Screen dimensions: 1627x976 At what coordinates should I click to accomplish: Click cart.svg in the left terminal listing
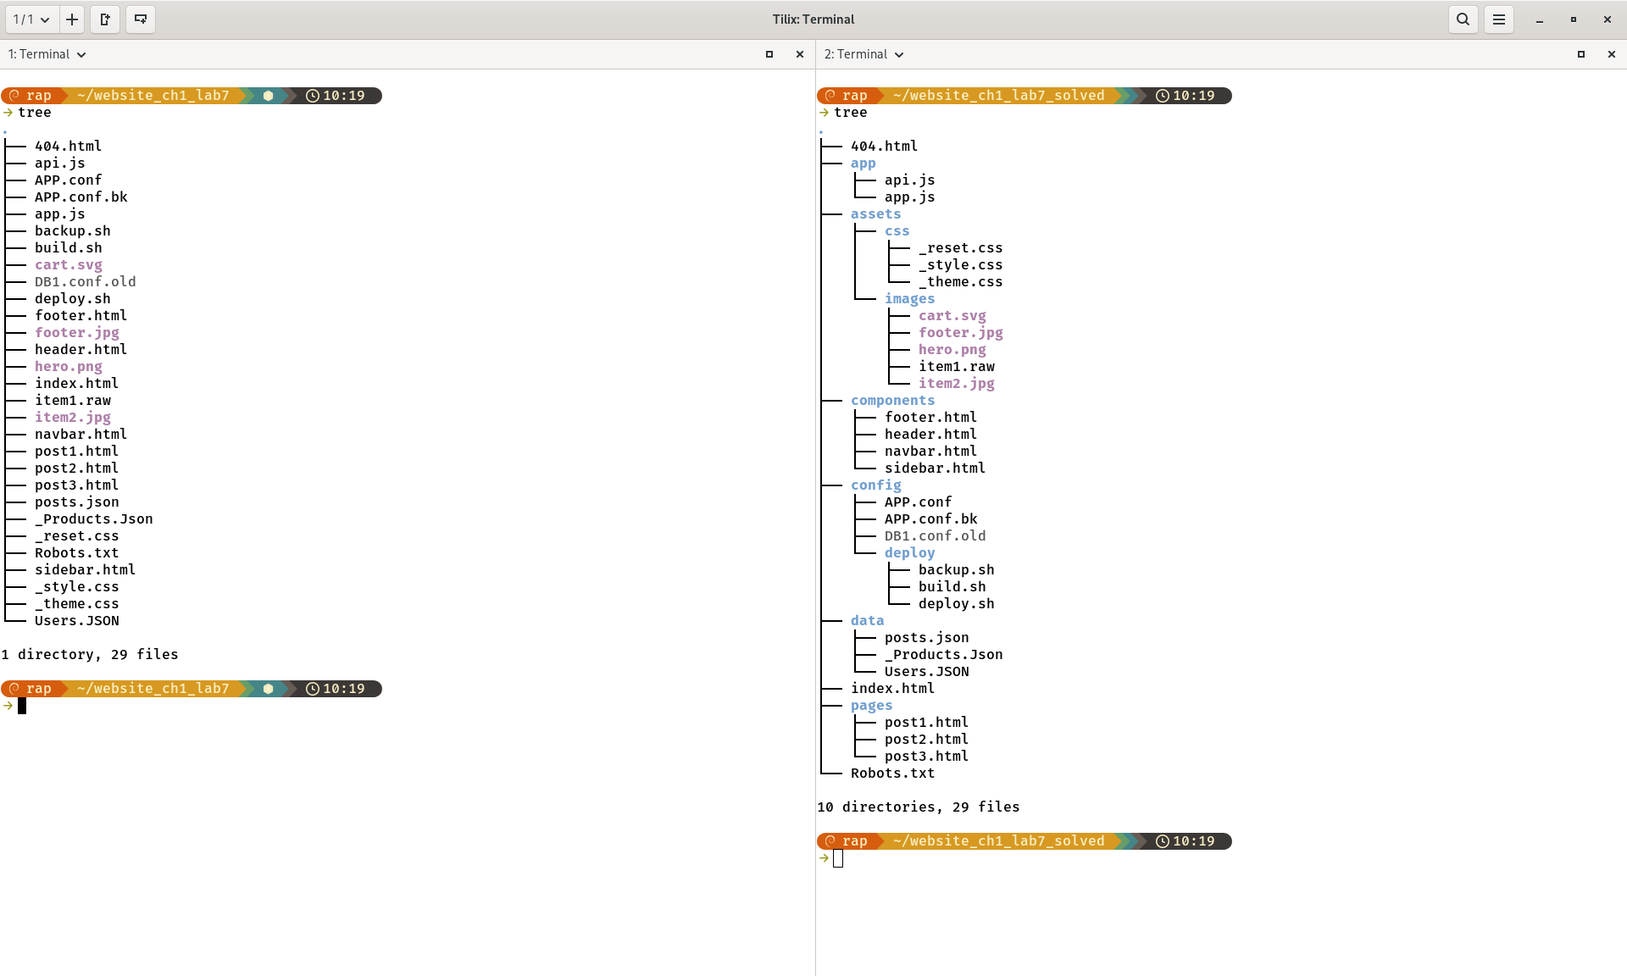coord(68,265)
